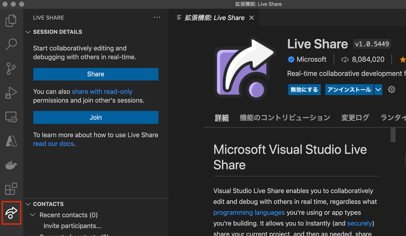Click the LIVE SHARE panel title

pos(48,18)
